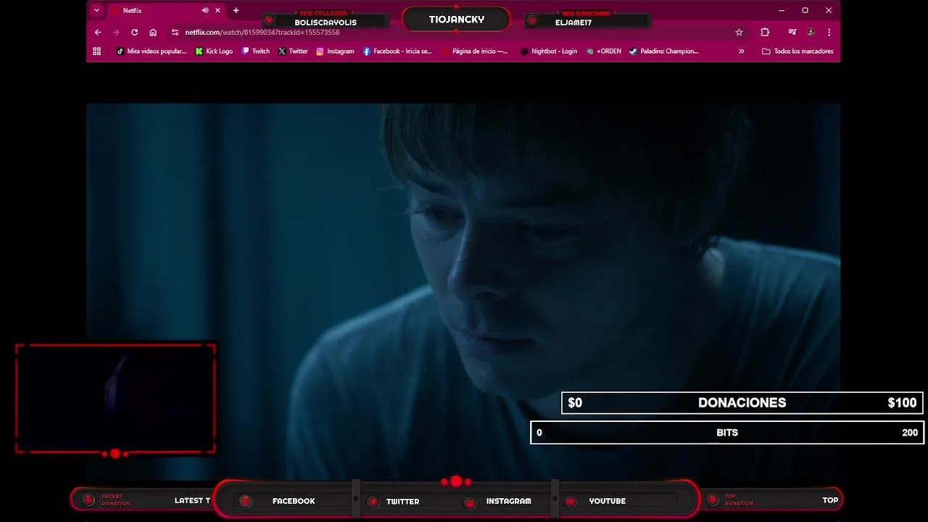Image resolution: width=928 pixels, height=522 pixels.
Task: Go back to the previous page
Action: [98, 33]
